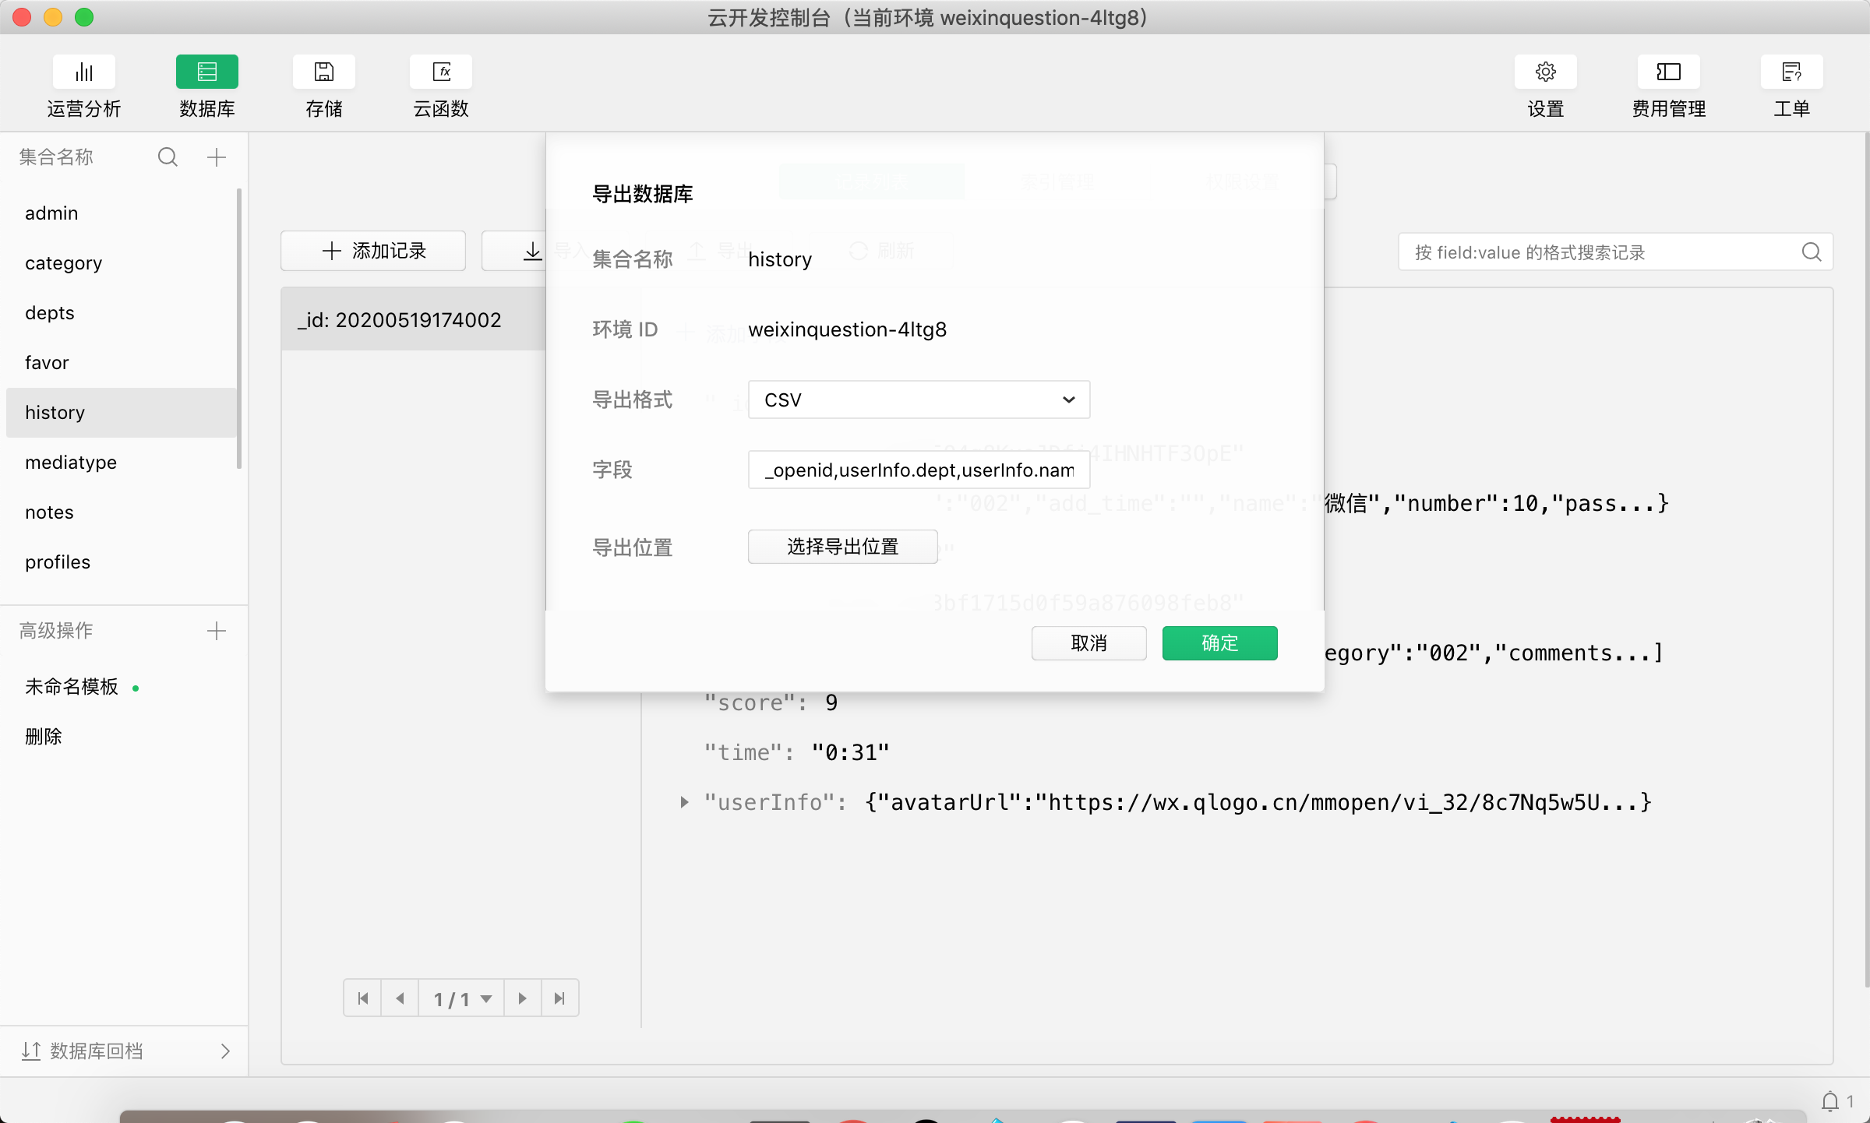Go to the next page arrow

(522, 998)
